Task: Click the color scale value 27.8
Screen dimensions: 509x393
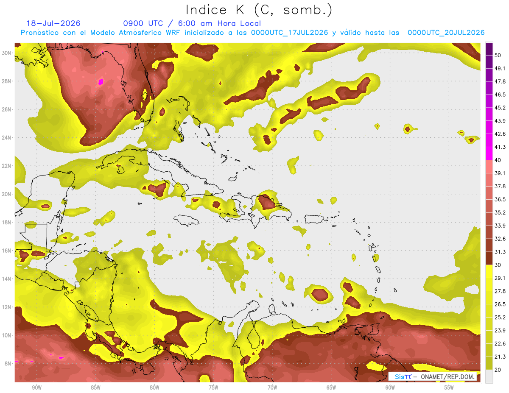Action: (x=500, y=291)
